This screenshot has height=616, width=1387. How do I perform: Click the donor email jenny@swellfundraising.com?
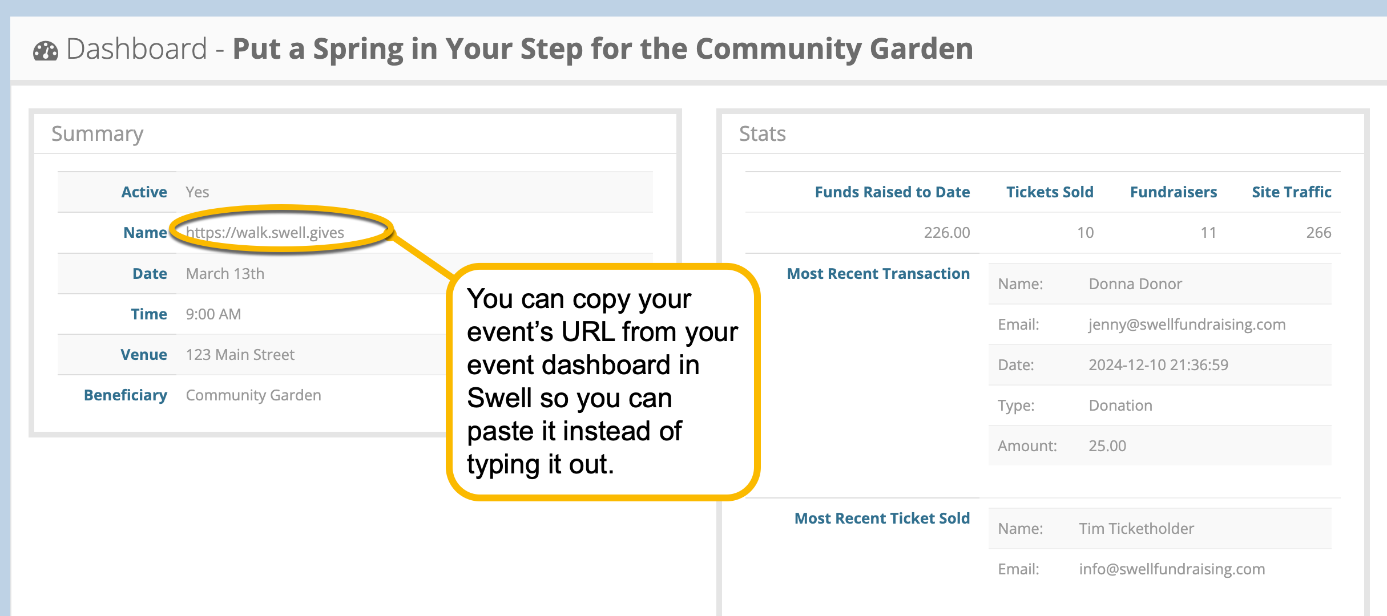(x=1187, y=325)
